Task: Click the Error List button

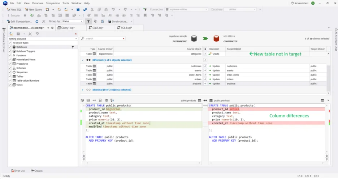Action: (x=18, y=171)
